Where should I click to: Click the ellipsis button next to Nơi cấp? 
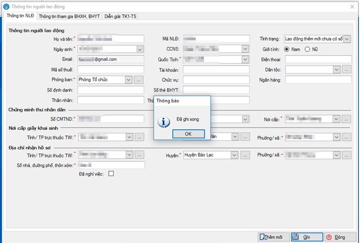[x=347, y=119]
